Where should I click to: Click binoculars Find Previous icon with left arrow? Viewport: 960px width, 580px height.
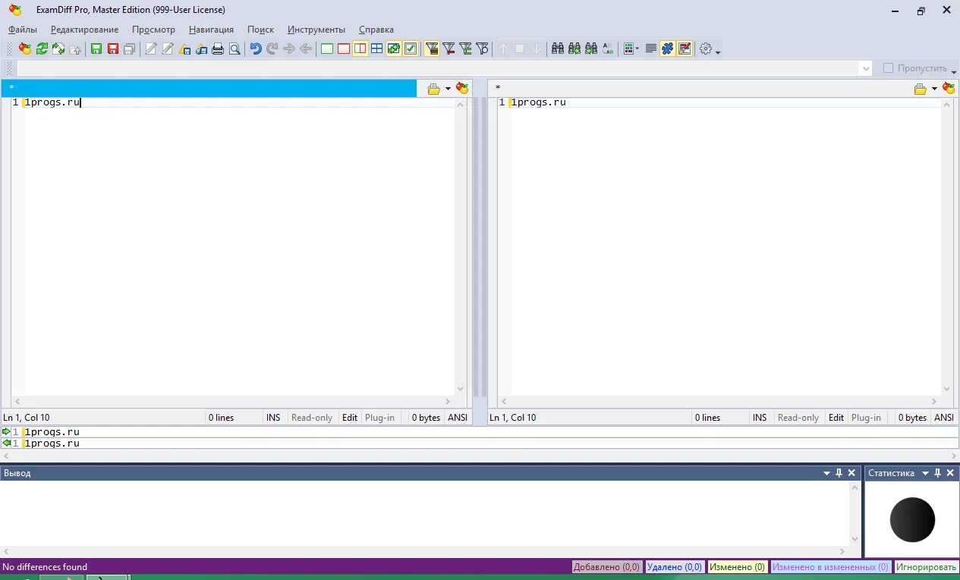[x=591, y=49]
